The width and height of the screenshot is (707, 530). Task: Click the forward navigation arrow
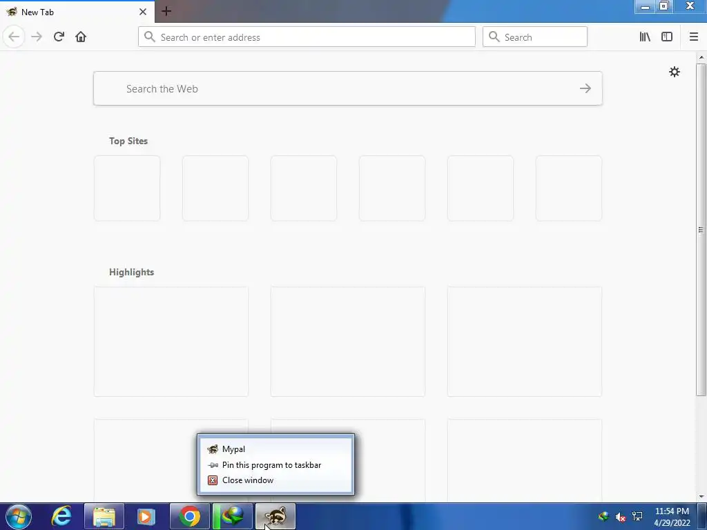tap(37, 37)
